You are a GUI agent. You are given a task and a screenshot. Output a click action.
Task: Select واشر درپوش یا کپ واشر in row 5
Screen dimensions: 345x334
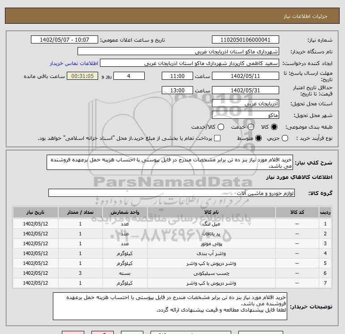(211, 264)
